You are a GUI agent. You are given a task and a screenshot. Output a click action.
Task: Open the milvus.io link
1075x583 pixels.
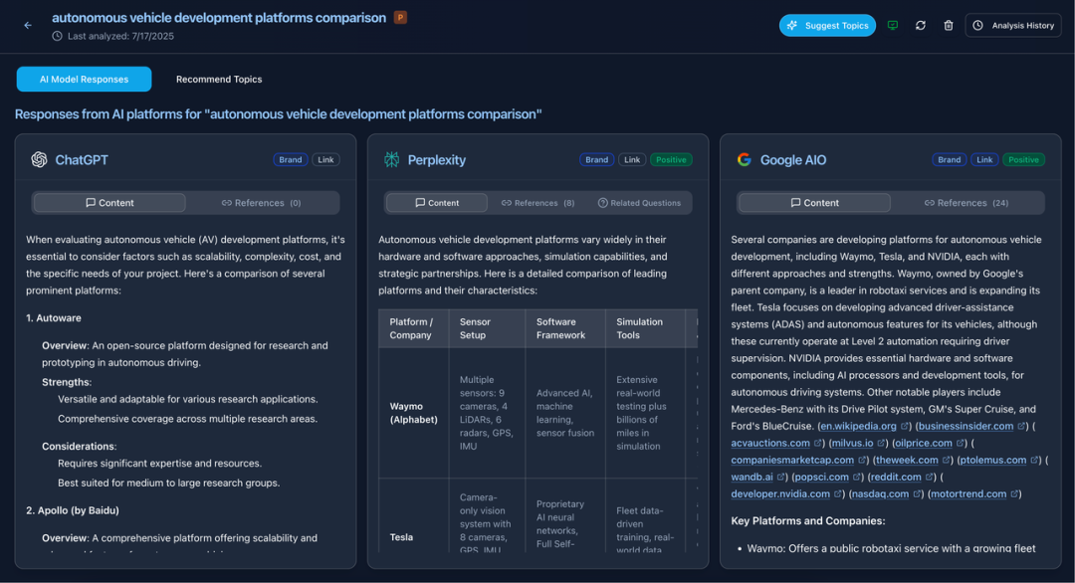point(853,444)
